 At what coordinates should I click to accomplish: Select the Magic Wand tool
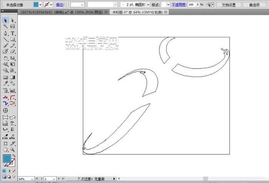tap(5, 26)
